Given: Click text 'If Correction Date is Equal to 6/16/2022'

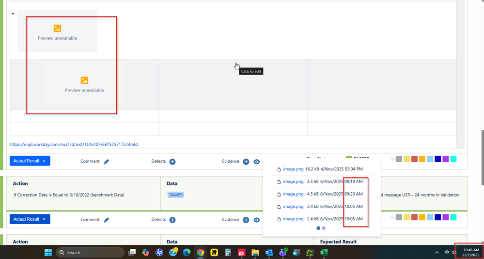Looking at the screenshot, I should click(x=51, y=195).
